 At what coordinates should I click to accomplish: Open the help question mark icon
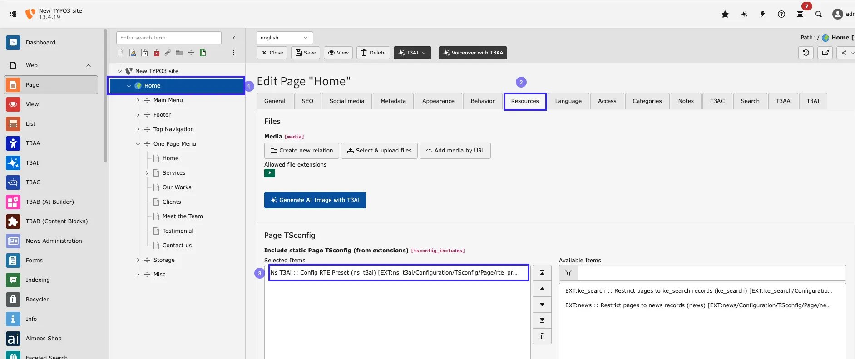coord(781,14)
